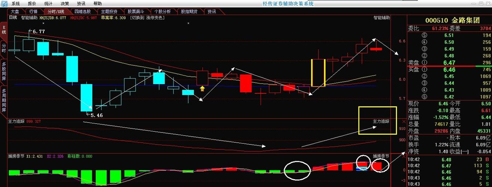492x187 pixels.
Task: Open the 股票漏斗 tab
Action: click(135, 12)
